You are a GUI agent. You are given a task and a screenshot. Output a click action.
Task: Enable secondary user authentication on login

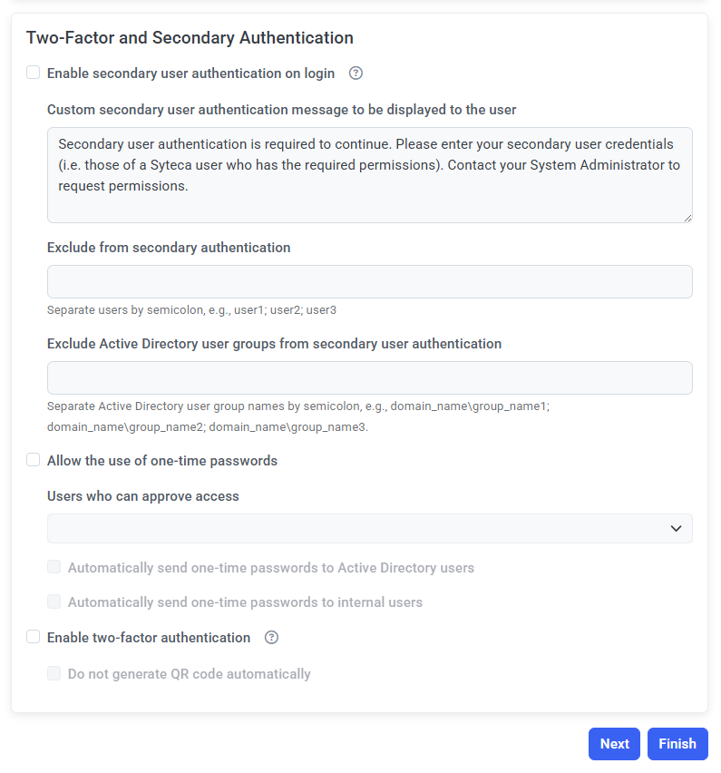point(34,73)
